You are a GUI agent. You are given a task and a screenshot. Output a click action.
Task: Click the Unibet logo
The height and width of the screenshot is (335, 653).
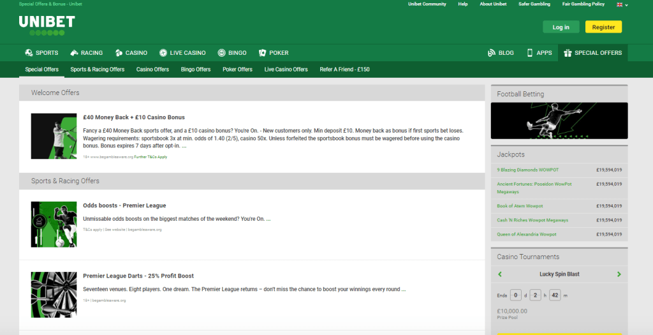click(x=47, y=26)
